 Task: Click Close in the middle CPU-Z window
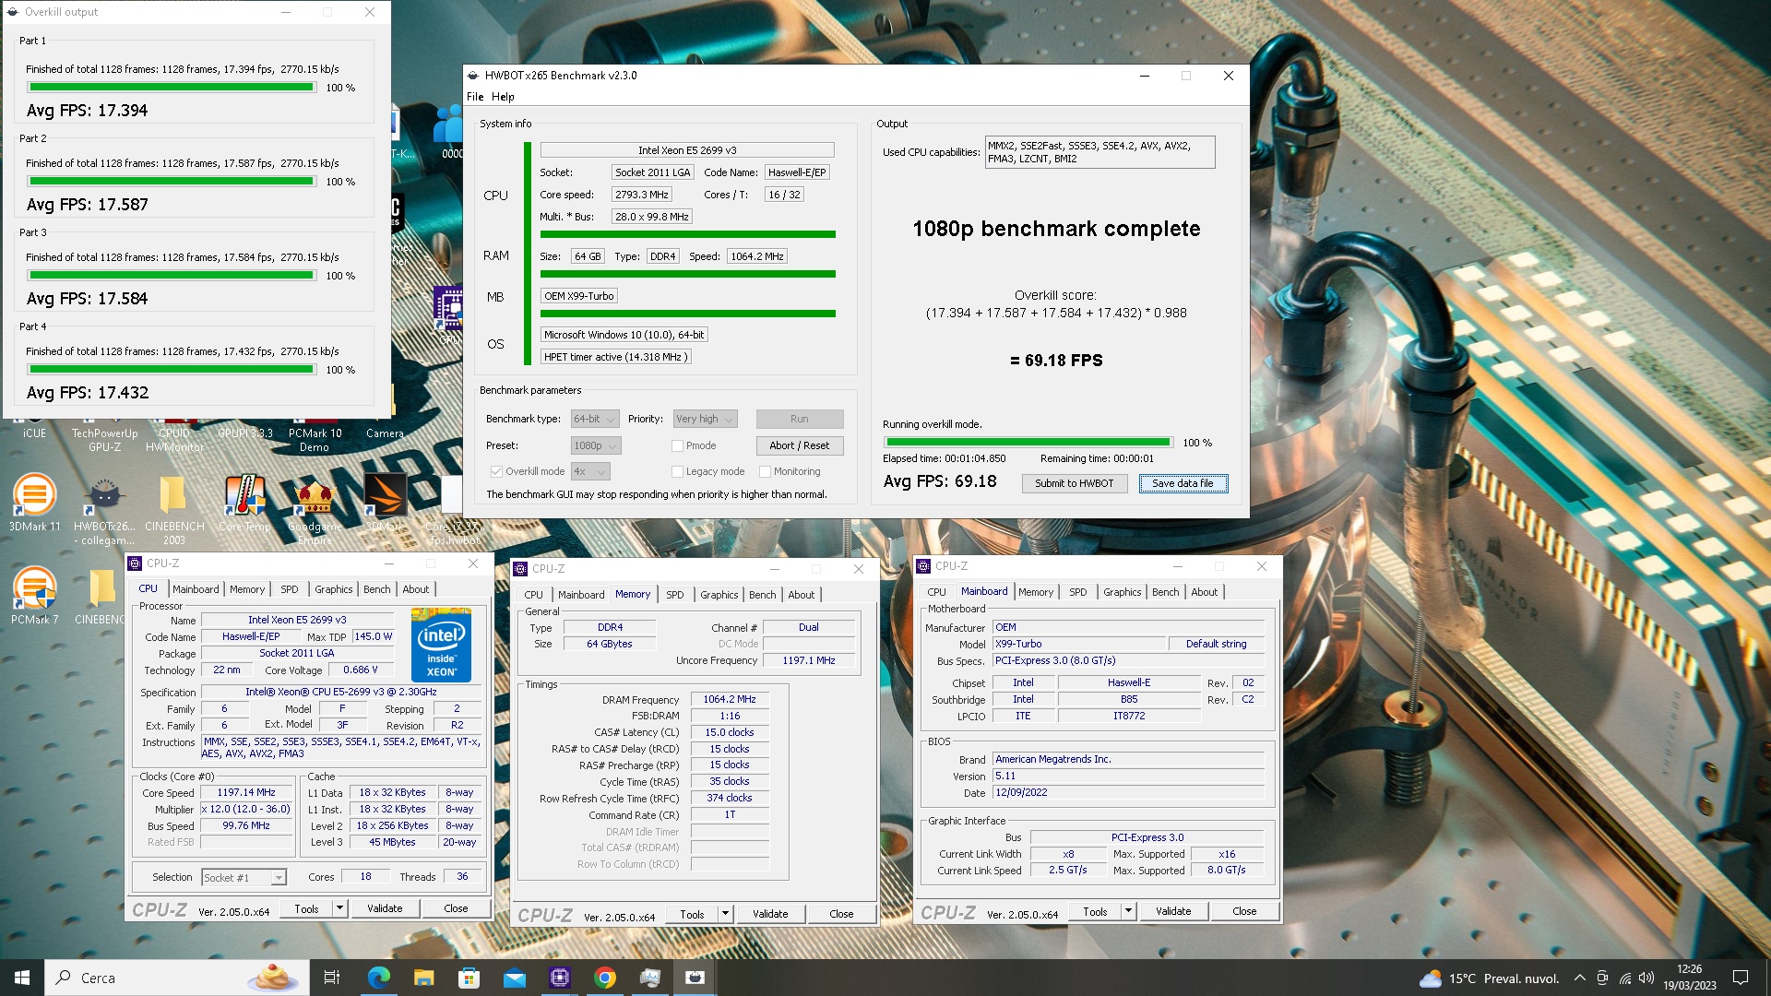tap(841, 914)
